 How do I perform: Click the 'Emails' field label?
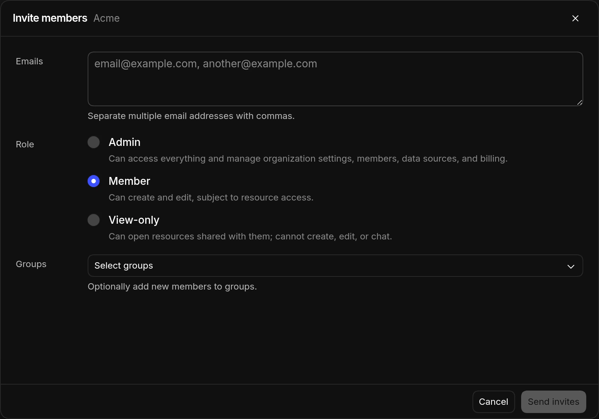29,61
